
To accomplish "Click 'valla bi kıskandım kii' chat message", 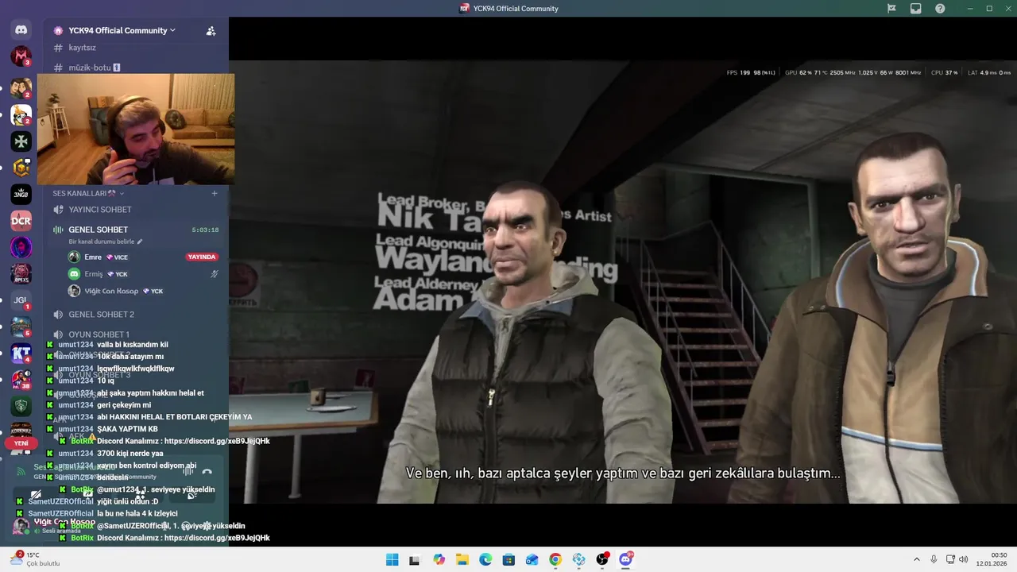I will pyautogui.click(x=133, y=345).
